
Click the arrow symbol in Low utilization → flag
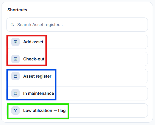click(55, 110)
